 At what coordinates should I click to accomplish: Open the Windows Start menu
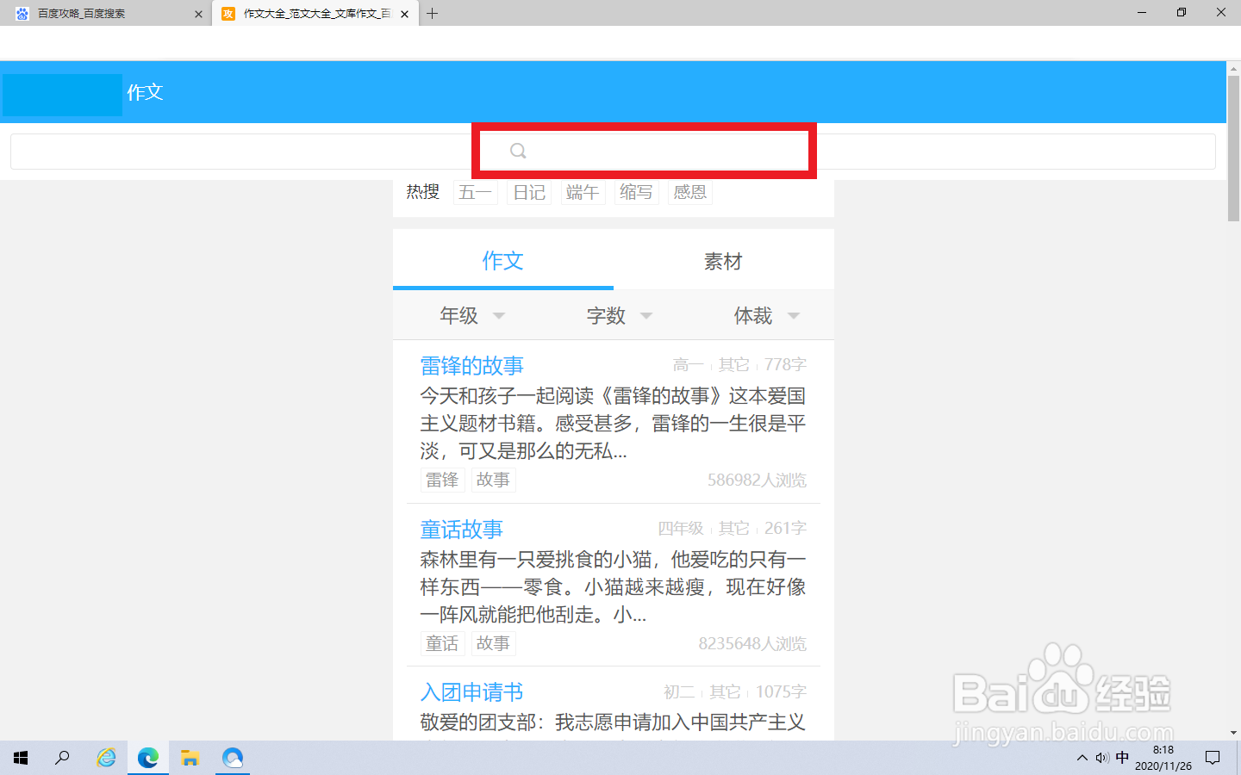tap(19, 758)
